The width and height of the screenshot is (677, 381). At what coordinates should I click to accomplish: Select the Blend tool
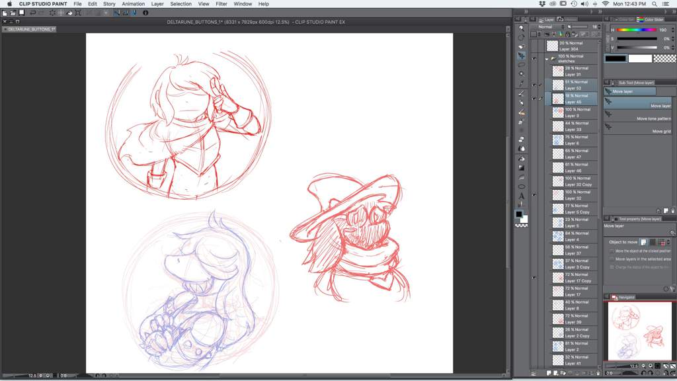click(x=522, y=149)
